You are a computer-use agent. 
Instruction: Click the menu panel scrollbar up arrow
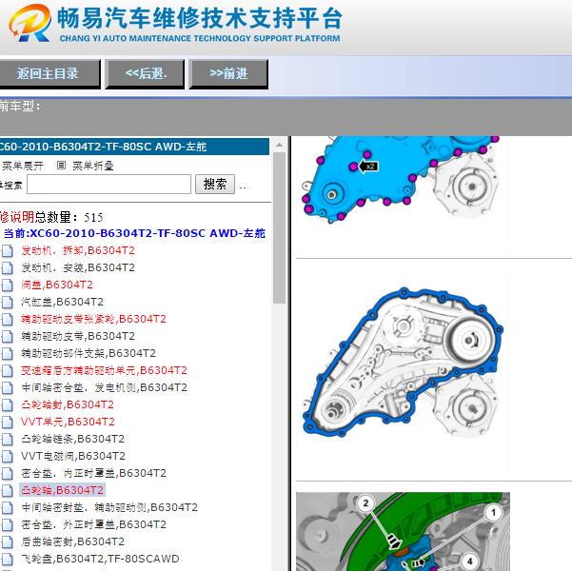[x=280, y=146]
